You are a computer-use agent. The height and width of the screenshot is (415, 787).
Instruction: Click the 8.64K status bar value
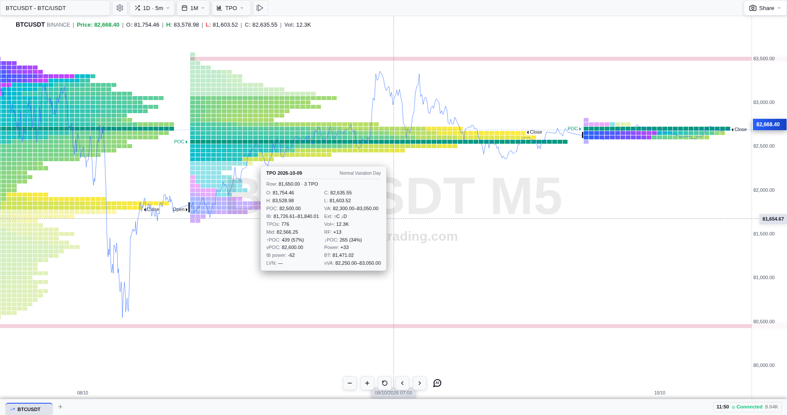point(772,407)
